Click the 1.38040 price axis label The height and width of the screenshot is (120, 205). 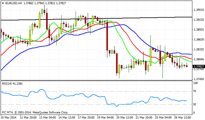199,59
